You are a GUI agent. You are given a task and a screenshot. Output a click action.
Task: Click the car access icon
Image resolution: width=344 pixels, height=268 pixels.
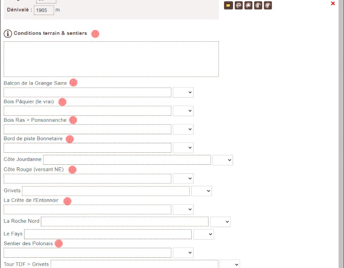239,5
